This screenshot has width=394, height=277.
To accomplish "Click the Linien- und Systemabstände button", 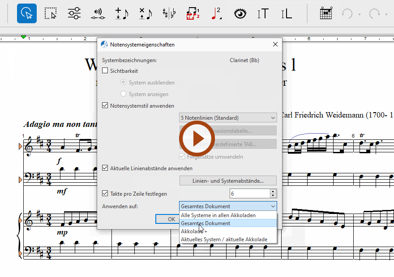I will [x=228, y=181].
